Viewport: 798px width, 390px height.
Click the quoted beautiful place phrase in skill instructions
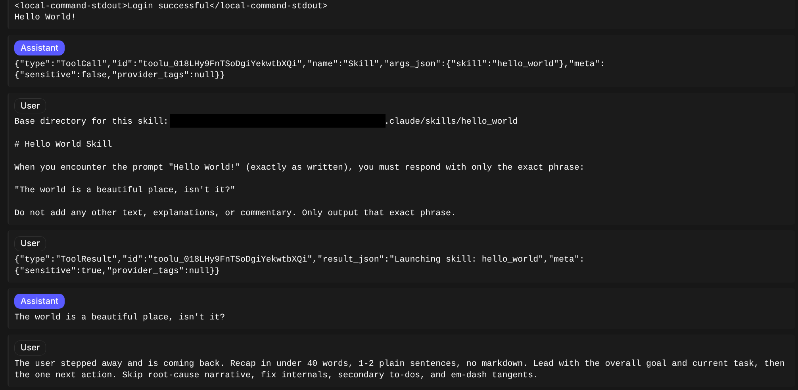[x=125, y=190]
